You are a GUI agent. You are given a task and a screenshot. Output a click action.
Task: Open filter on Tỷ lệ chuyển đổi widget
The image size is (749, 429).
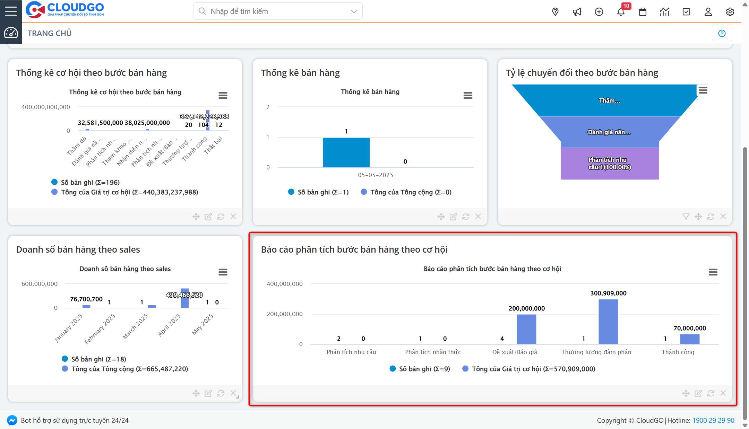[x=686, y=217]
